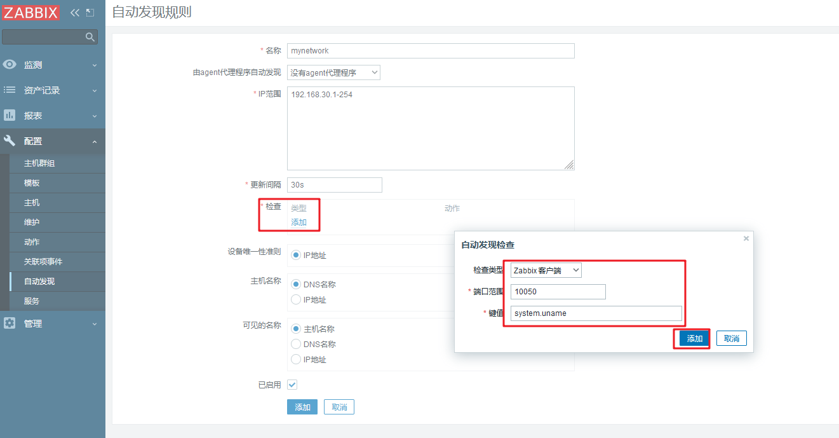
Task: Click the wrench icon for 配置
Action: (10, 141)
